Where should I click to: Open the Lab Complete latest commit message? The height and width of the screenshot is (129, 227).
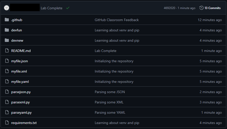tap(51, 8)
